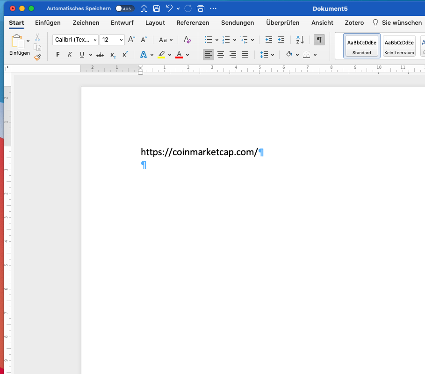Open borders dropdown arrow

pyautogui.click(x=315, y=55)
